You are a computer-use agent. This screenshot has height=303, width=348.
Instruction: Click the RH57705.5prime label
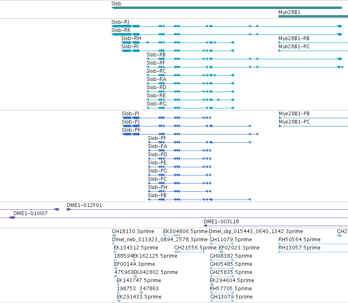pyautogui.click(x=231, y=289)
